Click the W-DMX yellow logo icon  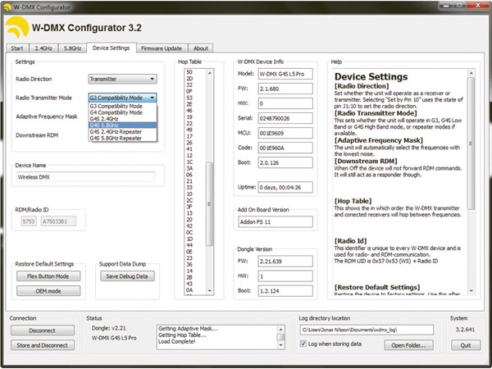[x=17, y=28]
